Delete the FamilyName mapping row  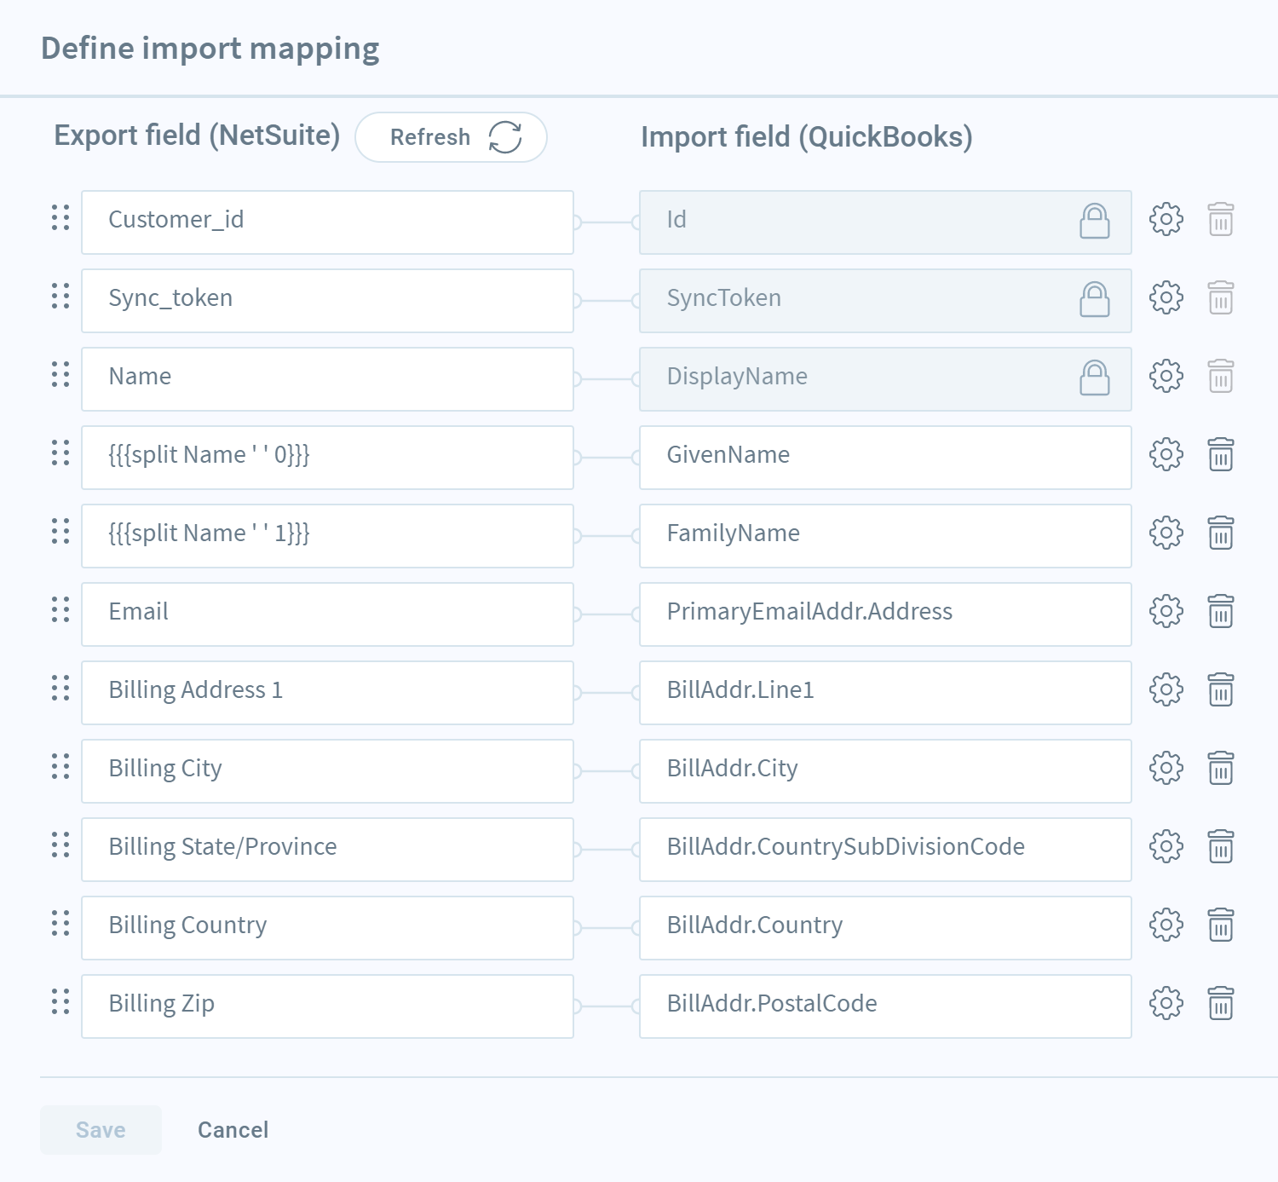point(1221,533)
